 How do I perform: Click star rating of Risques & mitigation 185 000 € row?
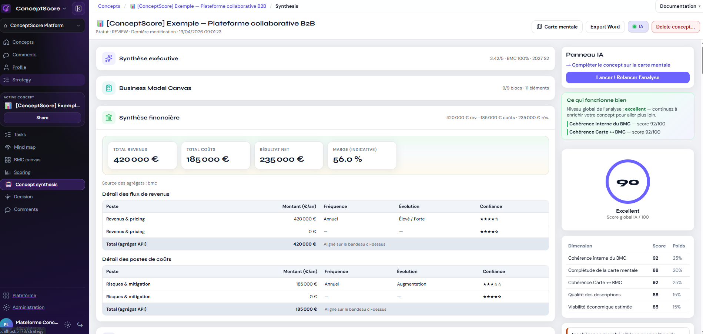pyautogui.click(x=492, y=284)
